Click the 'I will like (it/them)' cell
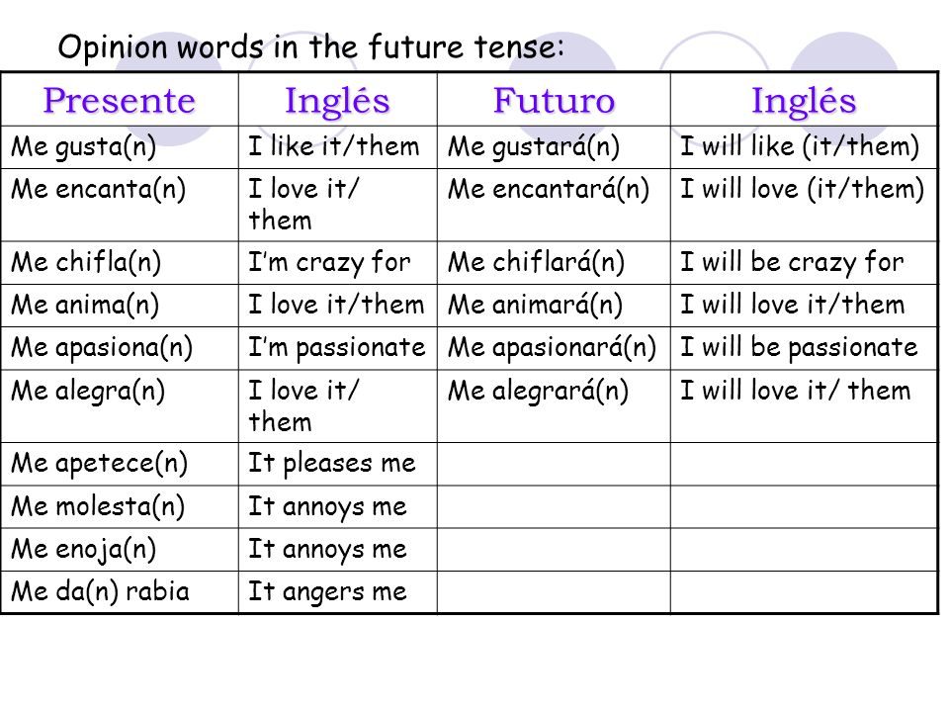This screenshot has width=949, height=712. [x=804, y=147]
